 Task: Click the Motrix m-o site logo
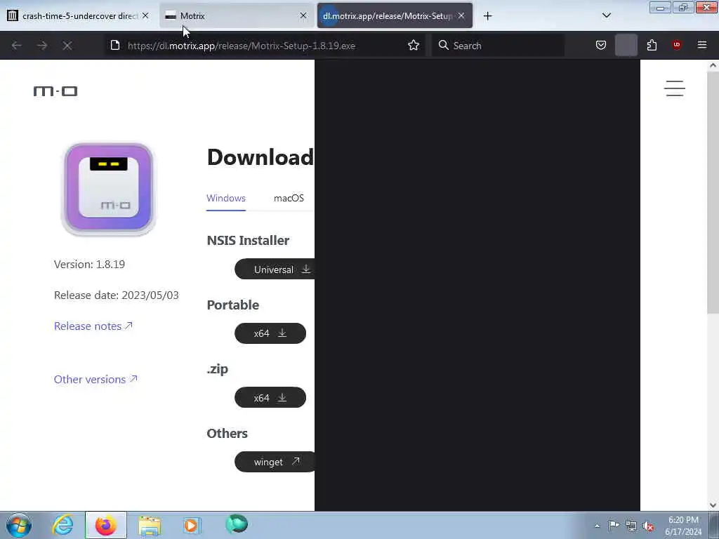pos(55,91)
